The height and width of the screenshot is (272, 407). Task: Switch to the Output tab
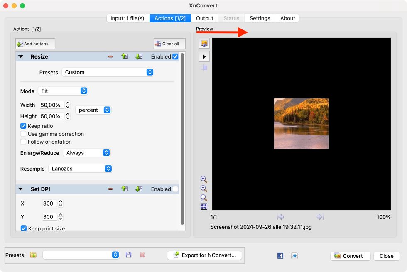click(204, 18)
